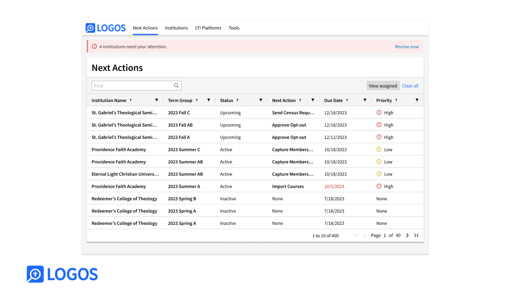This screenshot has height=306, width=510.
Task: Open Priority column filter menu
Action: pos(417,100)
